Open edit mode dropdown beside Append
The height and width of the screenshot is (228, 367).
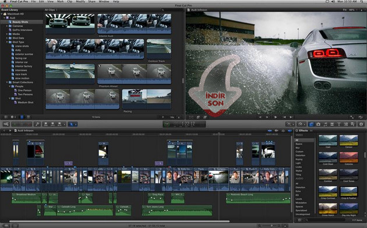pyautogui.click(x=64, y=124)
